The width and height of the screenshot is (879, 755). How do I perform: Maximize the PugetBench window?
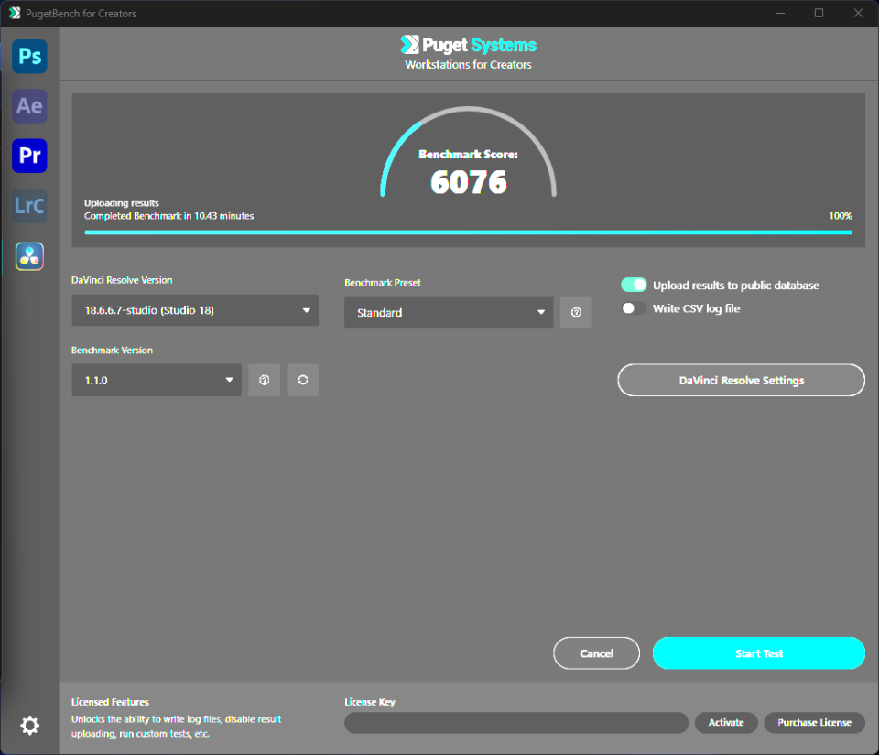(819, 13)
